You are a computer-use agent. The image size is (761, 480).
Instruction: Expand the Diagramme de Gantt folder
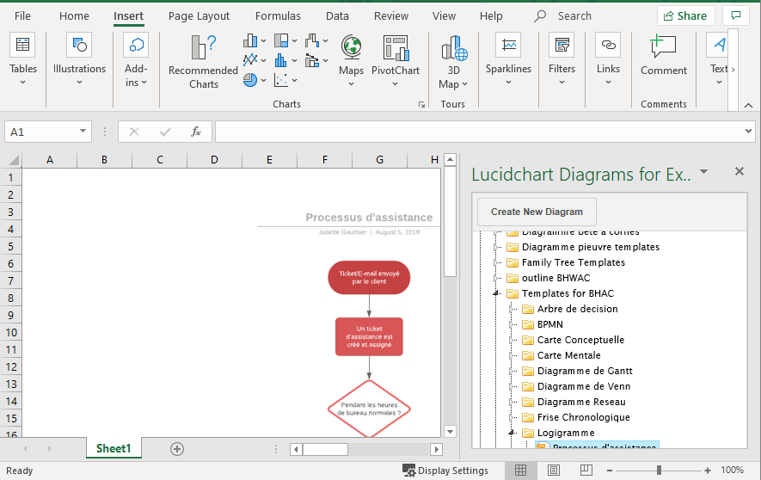pyautogui.click(x=511, y=371)
